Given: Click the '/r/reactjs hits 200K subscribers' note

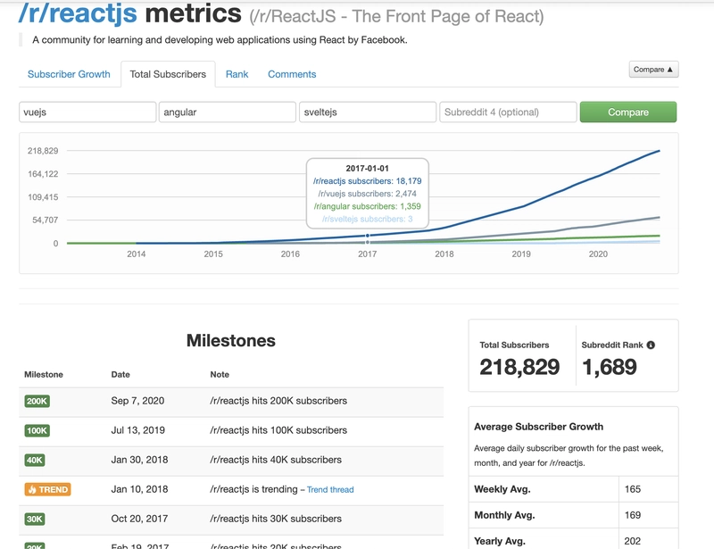Looking at the screenshot, I should [278, 401].
